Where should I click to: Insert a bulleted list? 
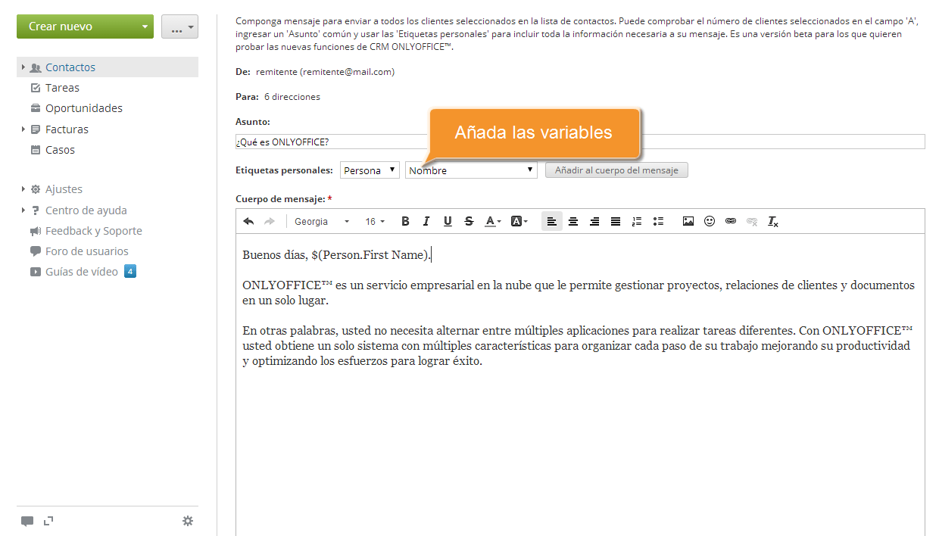658,221
